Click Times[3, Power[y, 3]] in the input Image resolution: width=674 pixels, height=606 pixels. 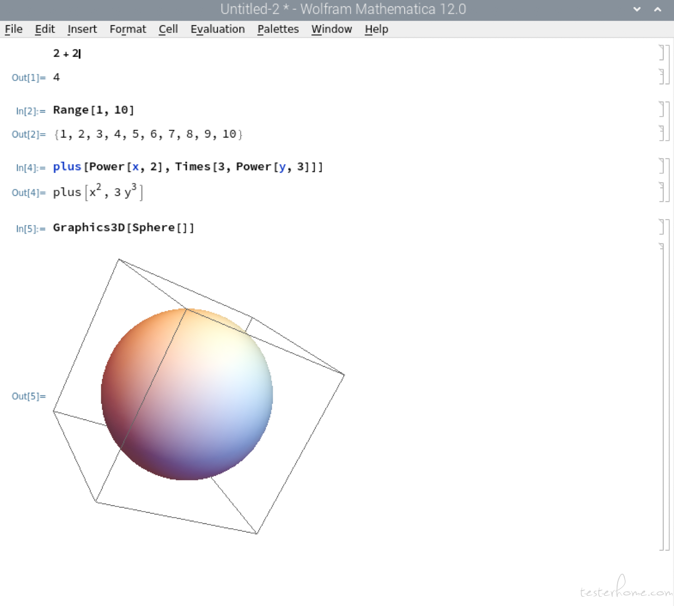point(247,167)
